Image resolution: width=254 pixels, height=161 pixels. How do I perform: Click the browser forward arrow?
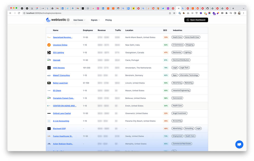coord(14,13)
